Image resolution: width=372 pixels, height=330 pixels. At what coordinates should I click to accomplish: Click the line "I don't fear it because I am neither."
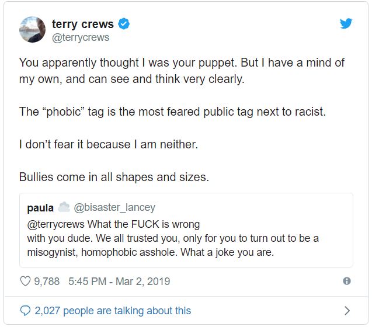coord(108,144)
